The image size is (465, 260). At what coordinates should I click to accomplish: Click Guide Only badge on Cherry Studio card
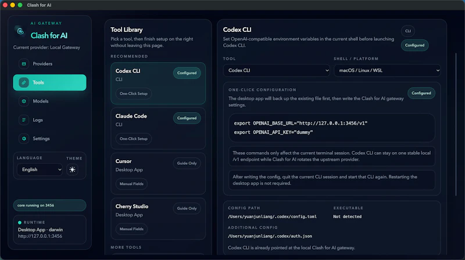(x=187, y=208)
